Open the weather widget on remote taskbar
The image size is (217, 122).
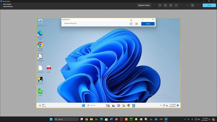(x=42, y=105)
